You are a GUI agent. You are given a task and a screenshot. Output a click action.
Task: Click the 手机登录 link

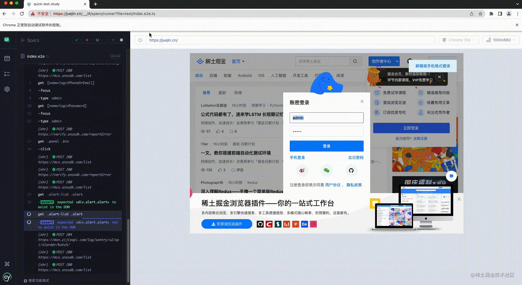[x=297, y=158]
